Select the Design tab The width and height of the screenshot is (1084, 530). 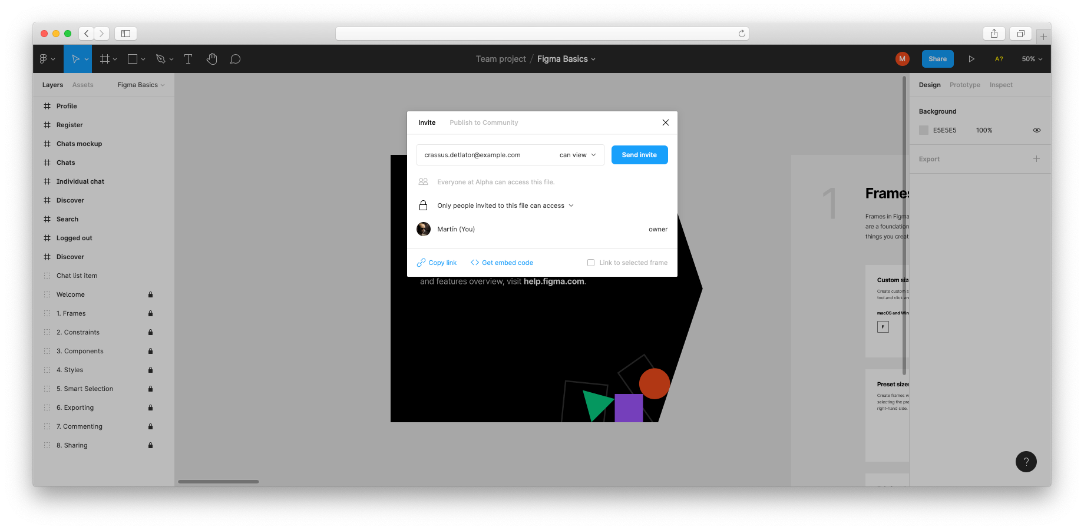click(x=930, y=85)
